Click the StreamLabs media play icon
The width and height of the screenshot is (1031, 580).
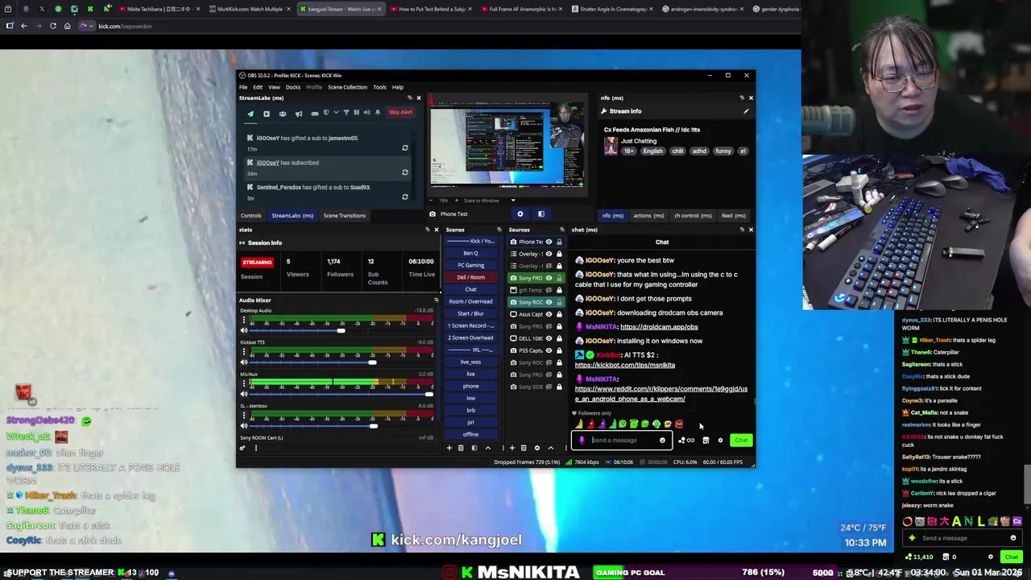pyautogui.click(x=267, y=114)
